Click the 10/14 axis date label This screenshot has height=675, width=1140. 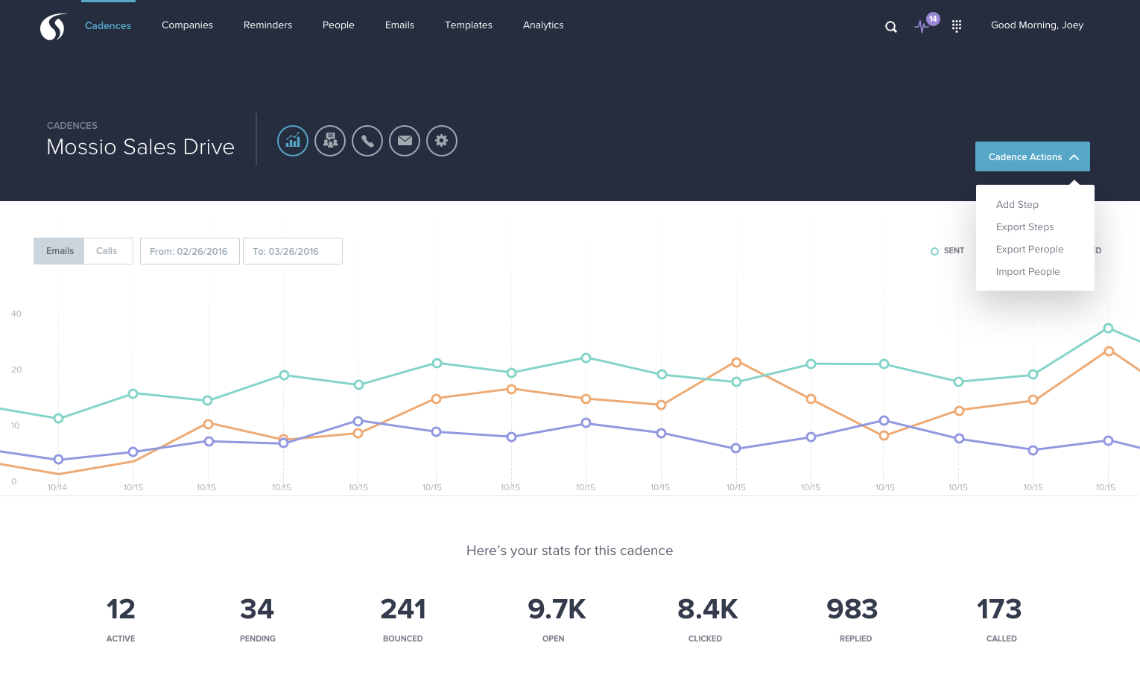pyautogui.click(x=57, y=487)
